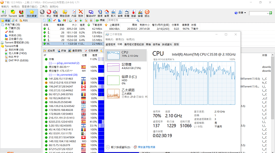The height and width of the screenshot is (153, 275).
Task: Collapse the bt_connected (28) peer group
Action: point(50,75)
